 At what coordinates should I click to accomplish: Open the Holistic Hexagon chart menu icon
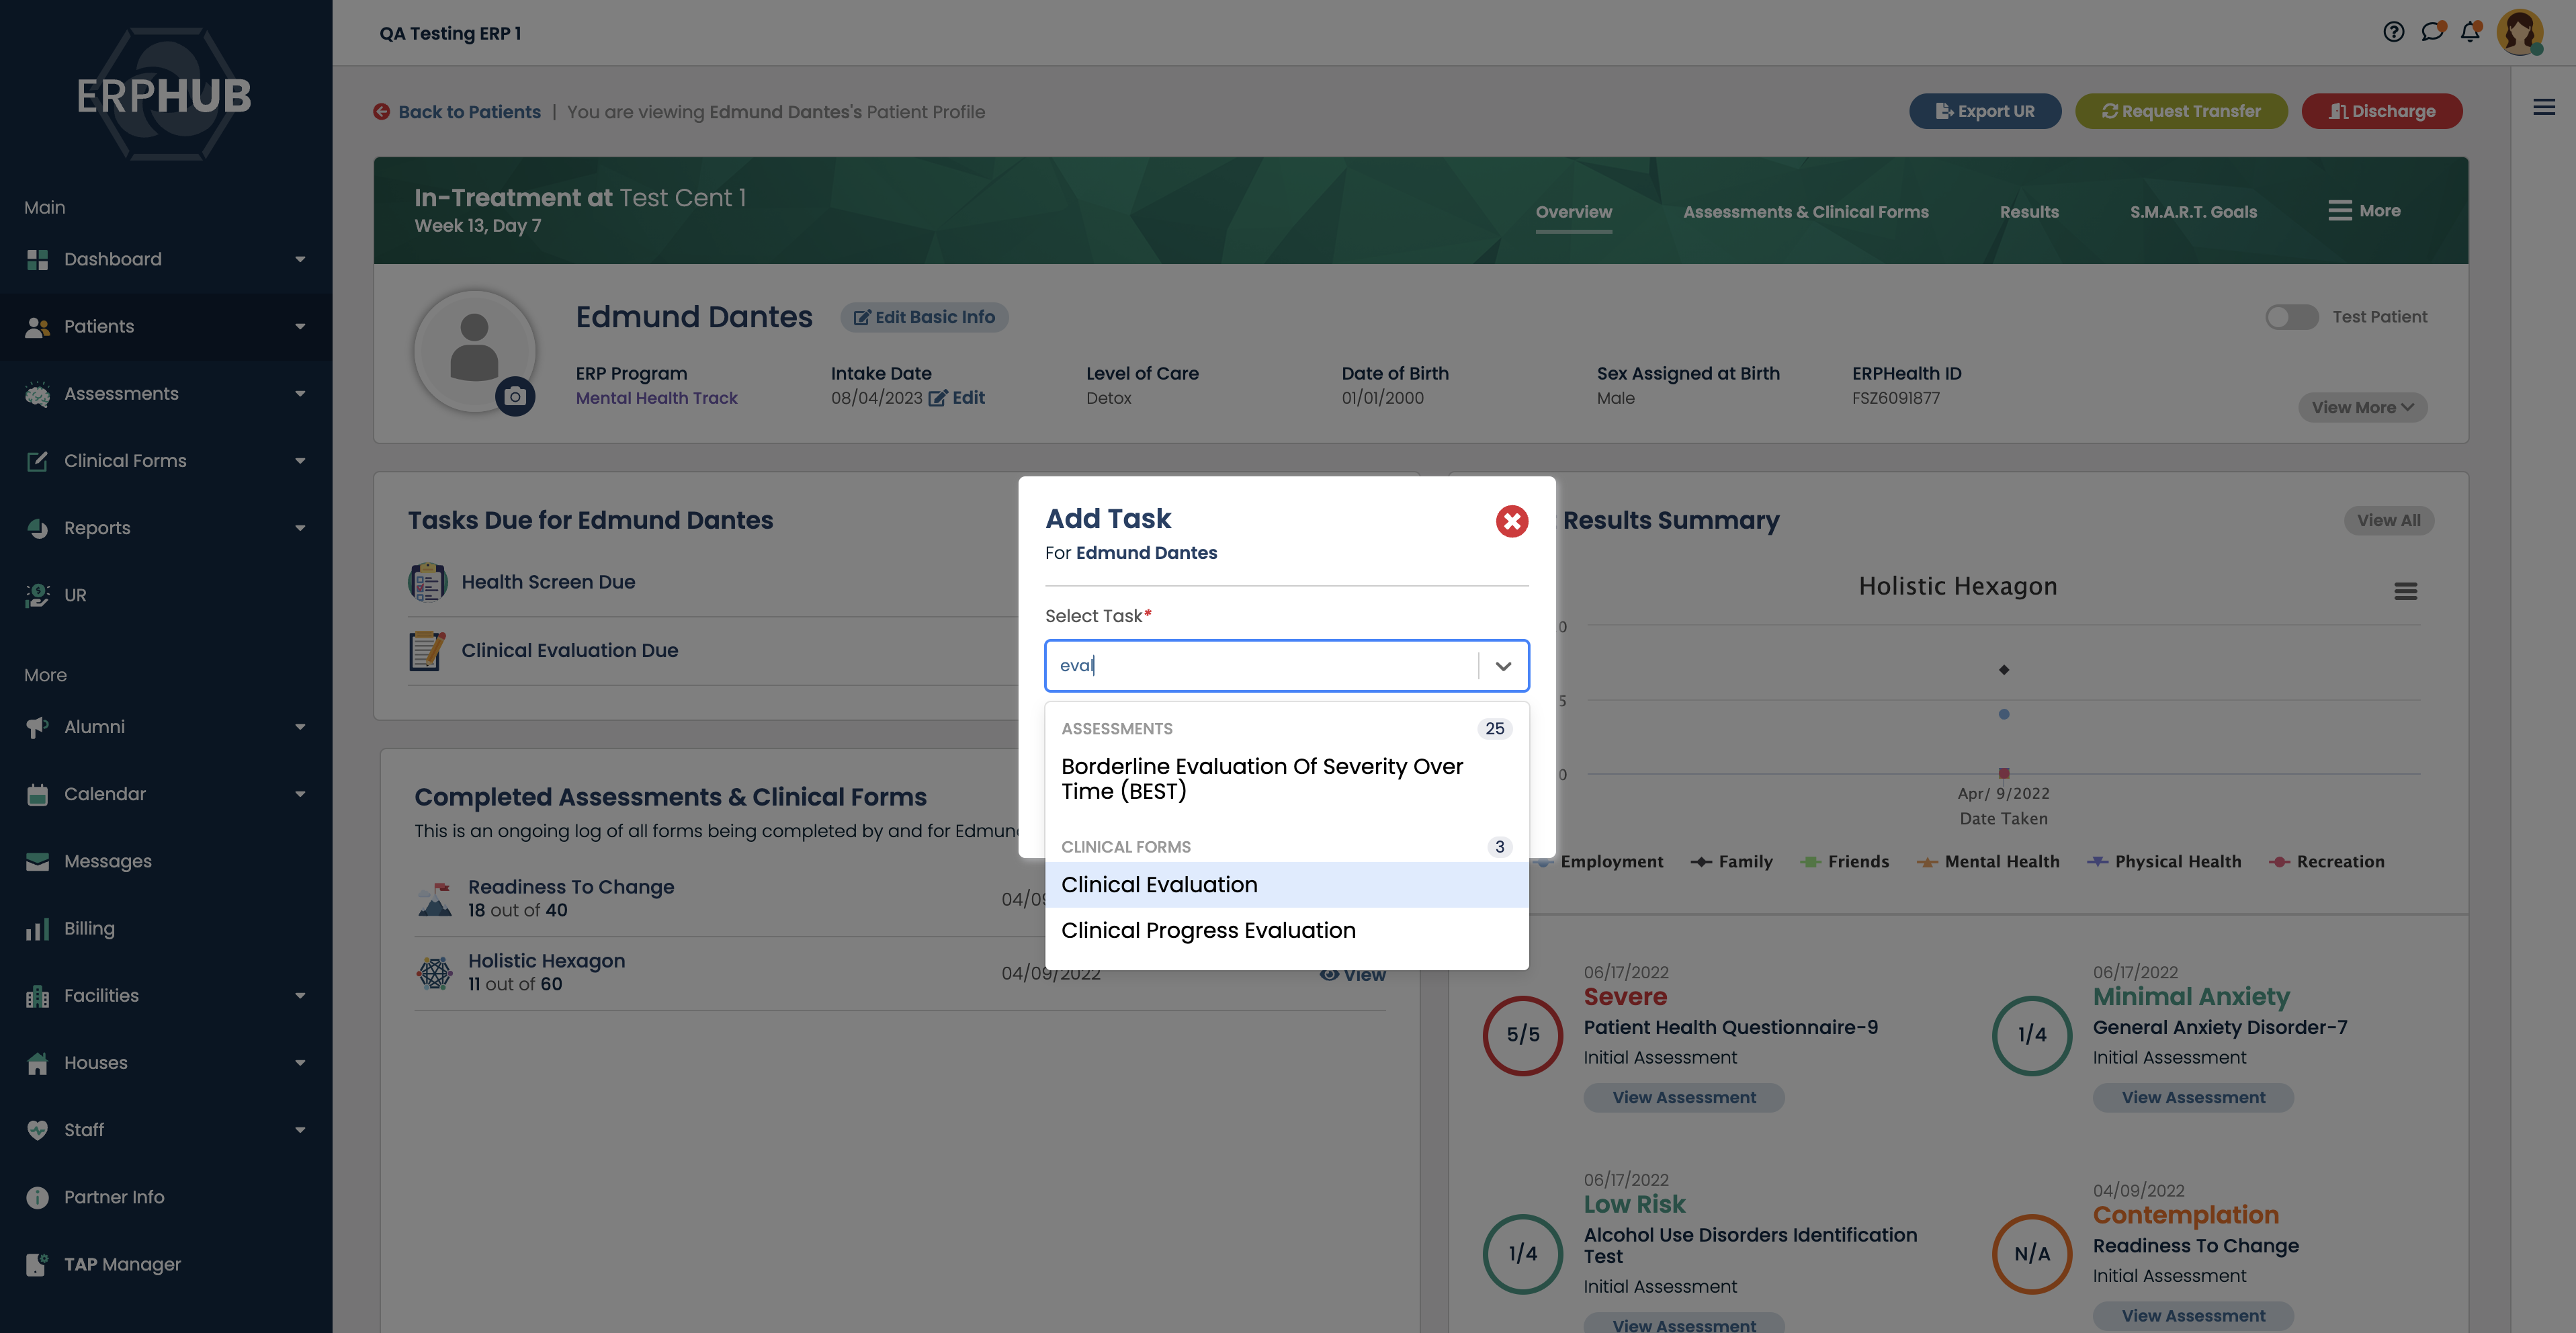click(2405, 591)
